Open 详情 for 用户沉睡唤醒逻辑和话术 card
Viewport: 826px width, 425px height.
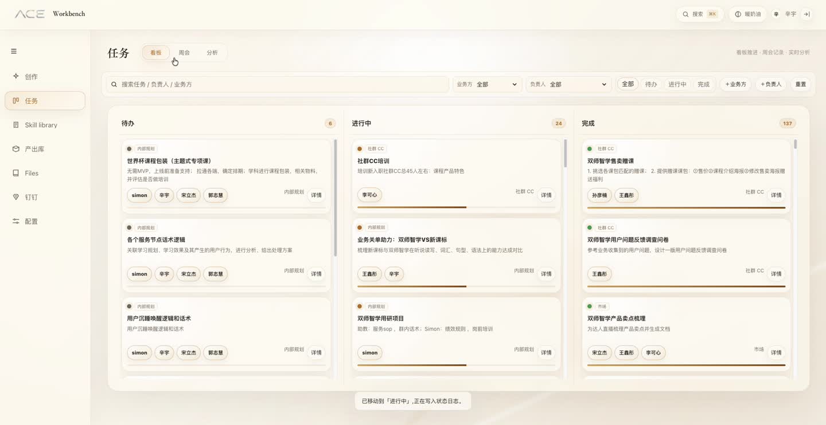pos(317,353)
